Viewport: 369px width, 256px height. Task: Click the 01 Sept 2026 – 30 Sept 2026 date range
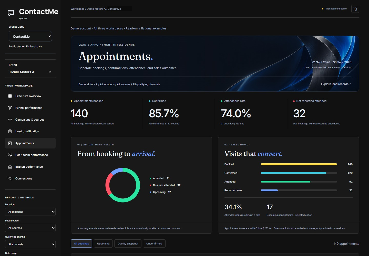(x=332, y=62)
